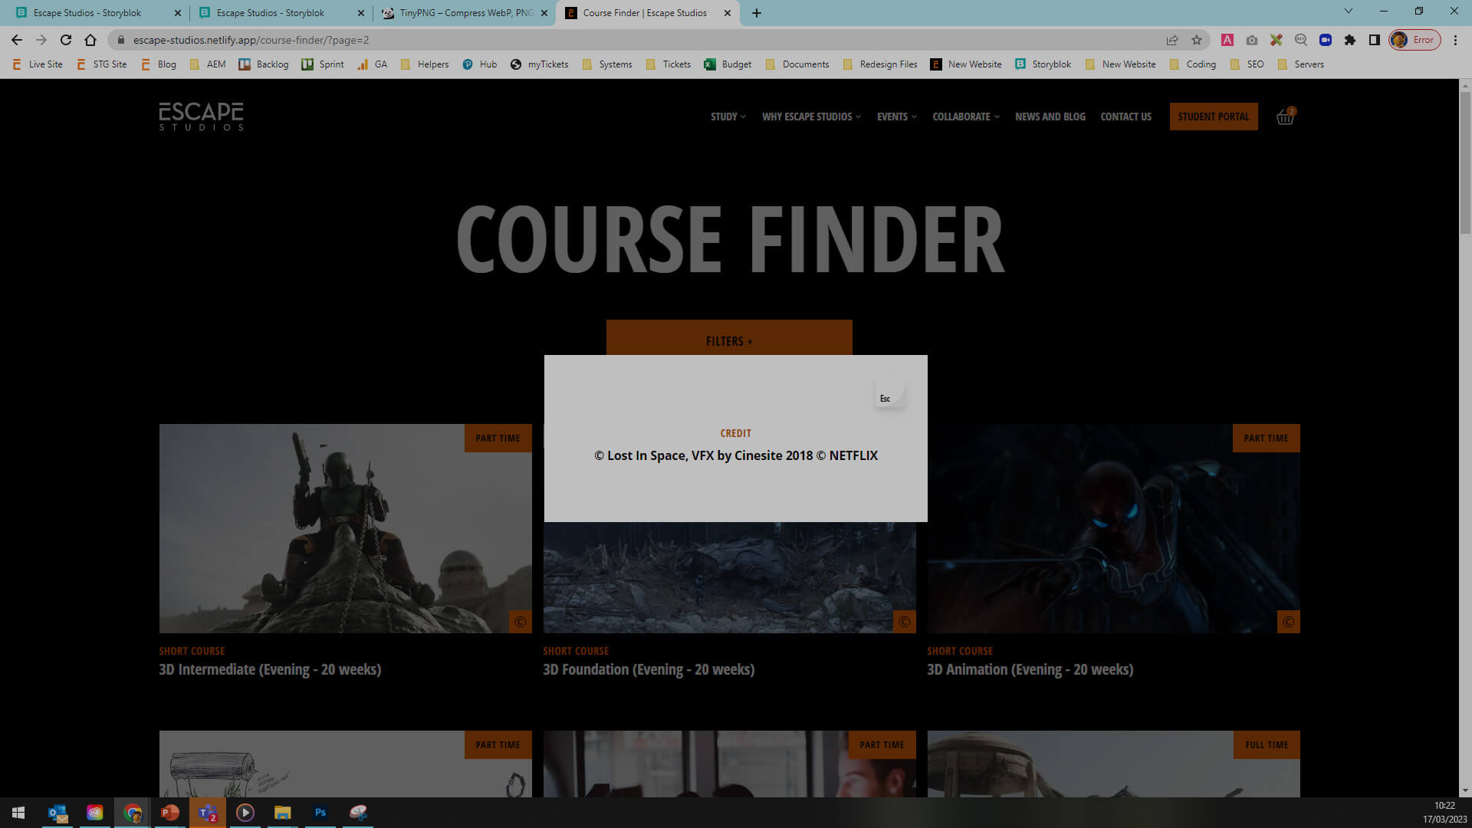Click the Student Portal button
Viewport: 1472px width, 828px height.
pos(1214,117)
